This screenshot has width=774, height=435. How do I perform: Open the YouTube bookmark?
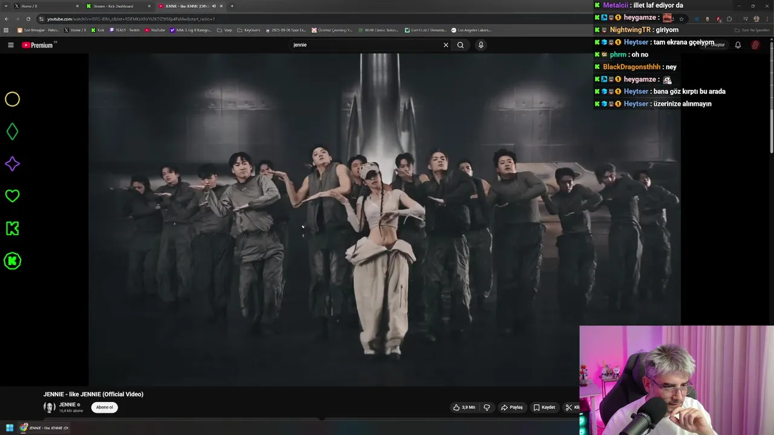point(155,30)
